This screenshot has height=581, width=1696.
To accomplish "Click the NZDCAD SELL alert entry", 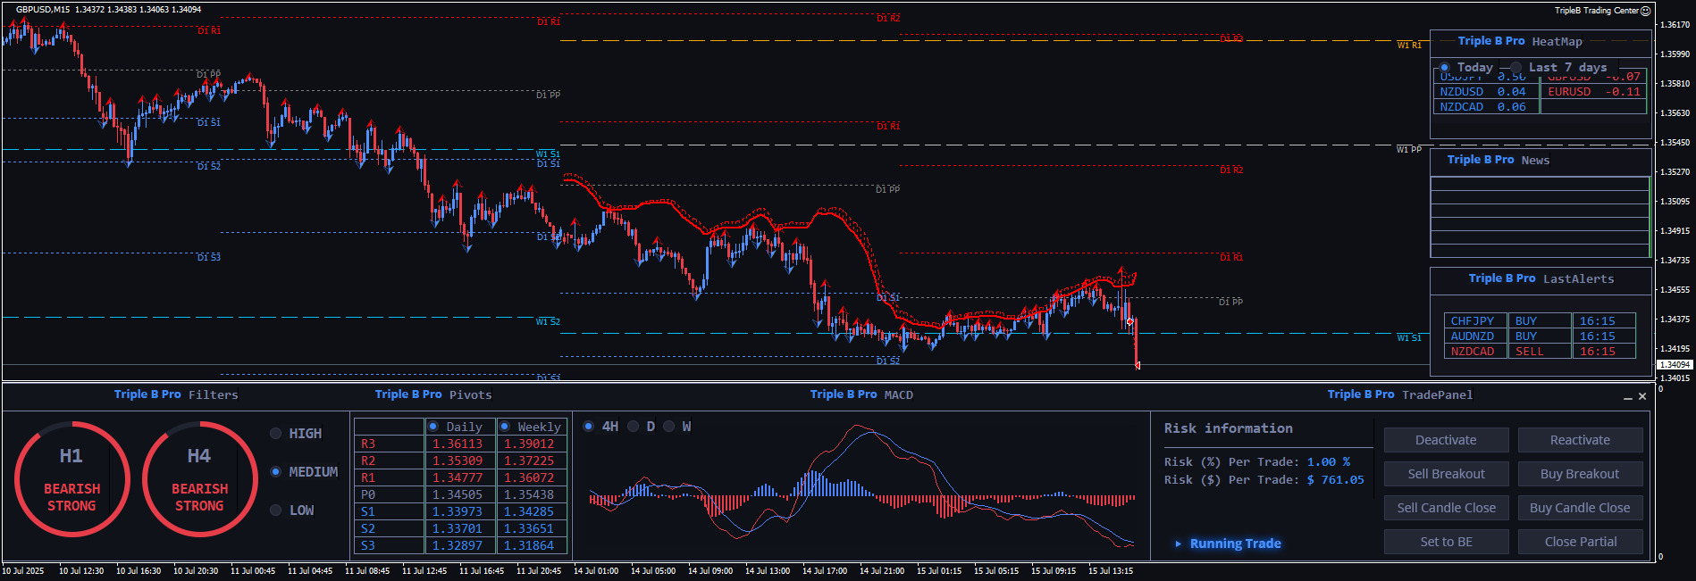I will pyautogui.click(x=1529, y=352).
